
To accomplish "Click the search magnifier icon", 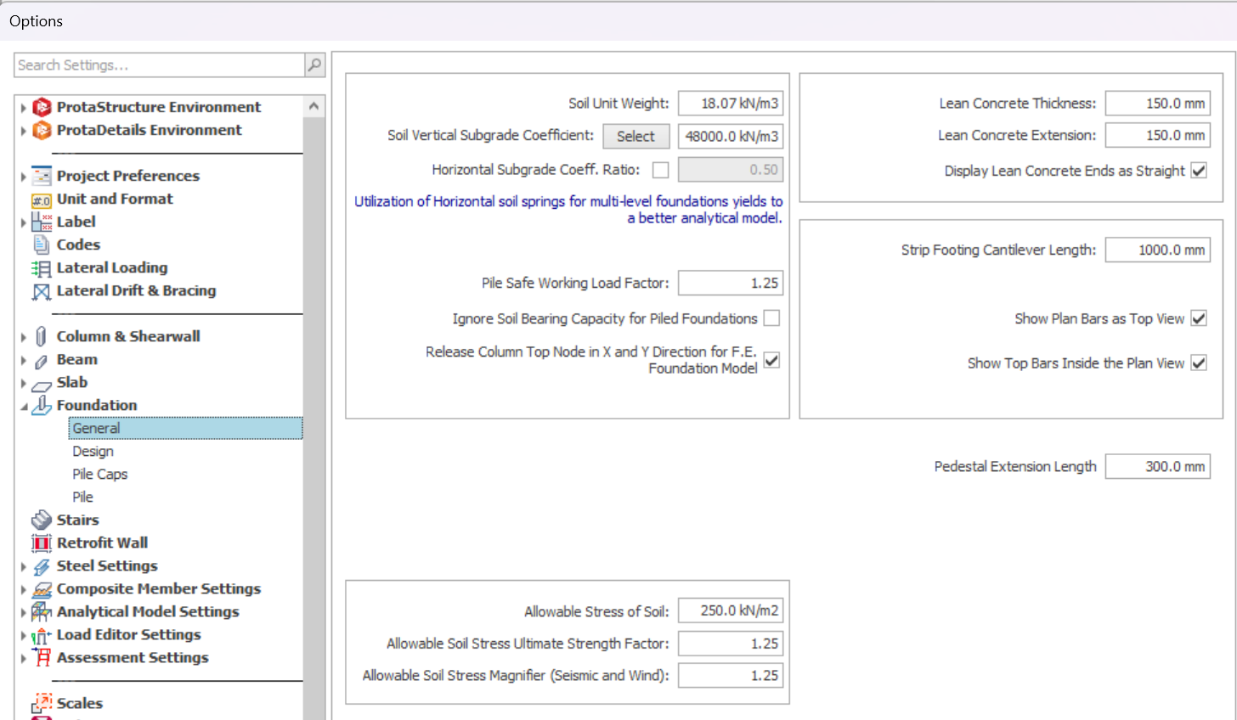I will pyautogui.click(x=314, y=65).
